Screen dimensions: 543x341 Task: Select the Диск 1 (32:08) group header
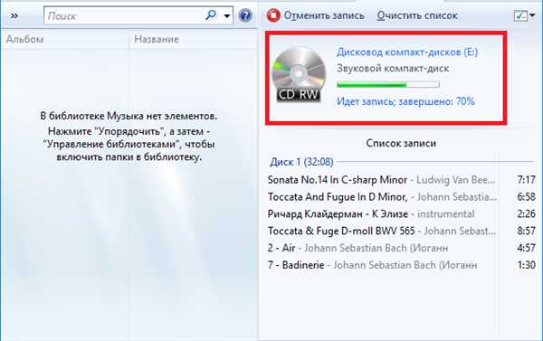pyautogui.click(x=301, y=162)
